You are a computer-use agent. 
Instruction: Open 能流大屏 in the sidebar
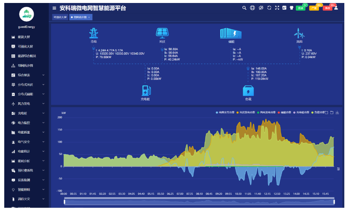click(24, 37)
